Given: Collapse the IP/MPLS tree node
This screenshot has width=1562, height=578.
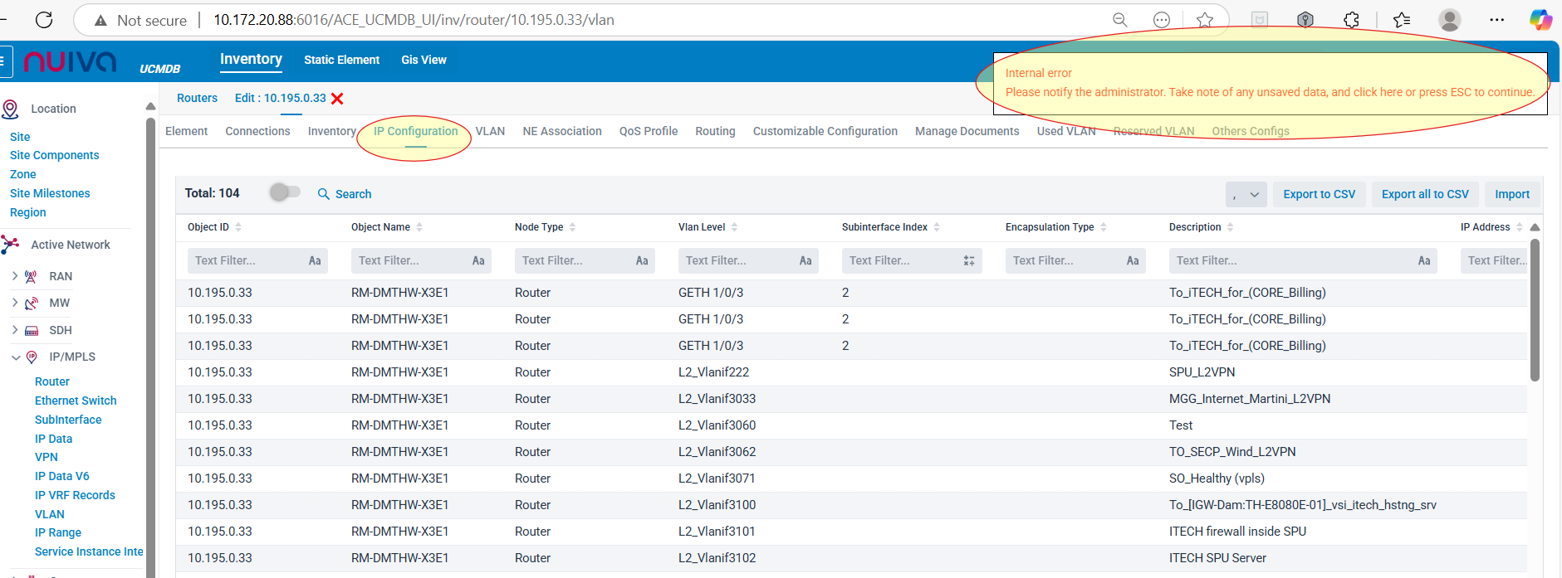Looking at the screenshot, I should [x=16, y=357].
